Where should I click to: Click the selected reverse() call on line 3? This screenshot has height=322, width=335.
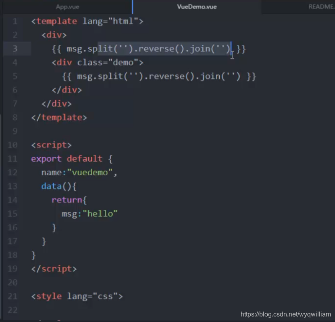click(x=161, y=49)
